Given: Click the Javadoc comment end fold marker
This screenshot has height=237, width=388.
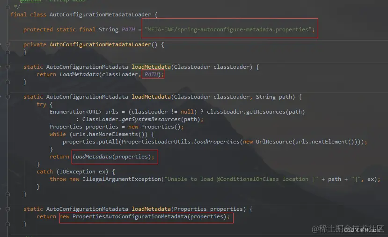Looking at the screenshot, I should click(x=7, y=7).
